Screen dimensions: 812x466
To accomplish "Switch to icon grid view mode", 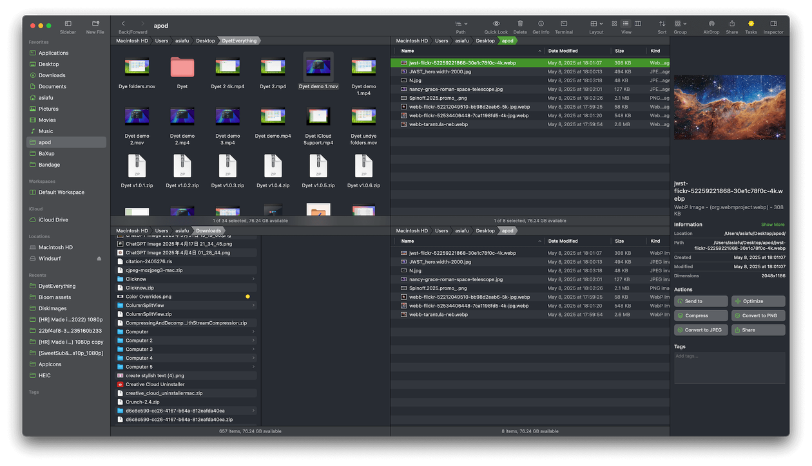I will tap(614, 24).
